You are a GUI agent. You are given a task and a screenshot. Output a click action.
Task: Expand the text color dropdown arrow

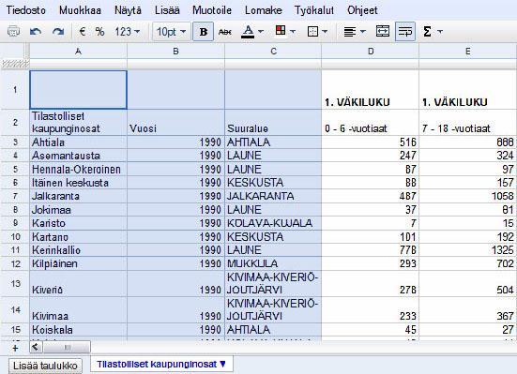pyautogui.click(x=261, y=32)
